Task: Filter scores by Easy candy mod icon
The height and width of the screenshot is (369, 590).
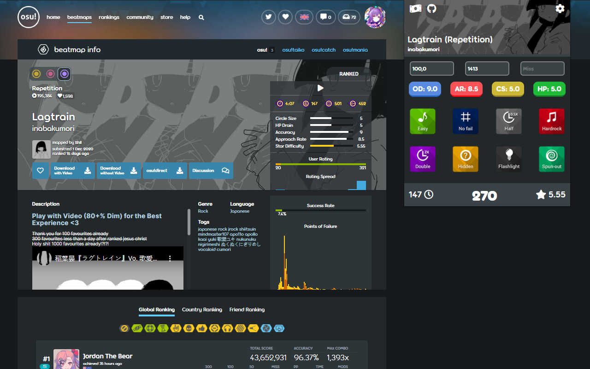Action: pyautogui.click(x=137, y=328)
